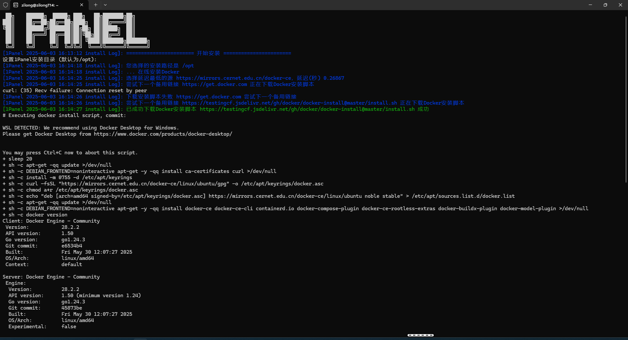628x340 pixels.
Task: Click Client Git commit value e6534b4
Action: pos(72,246)
